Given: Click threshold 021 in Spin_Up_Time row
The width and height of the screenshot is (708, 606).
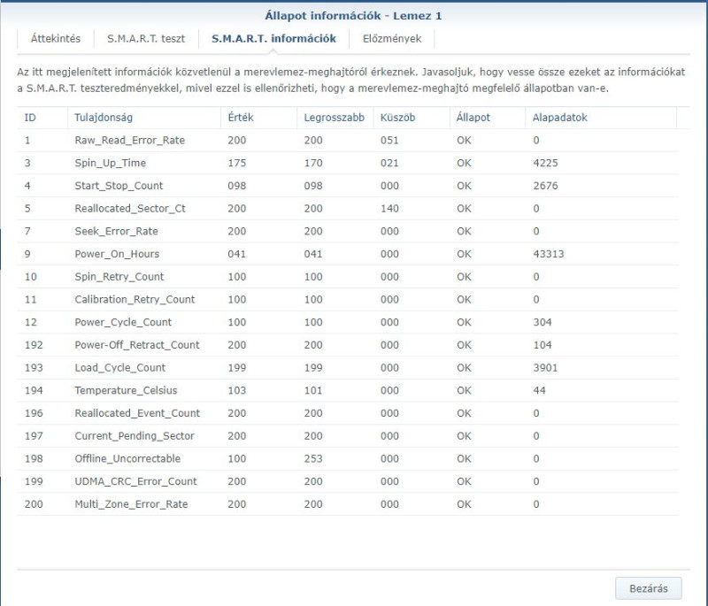Looking at the screenshot, I should 389,163.
